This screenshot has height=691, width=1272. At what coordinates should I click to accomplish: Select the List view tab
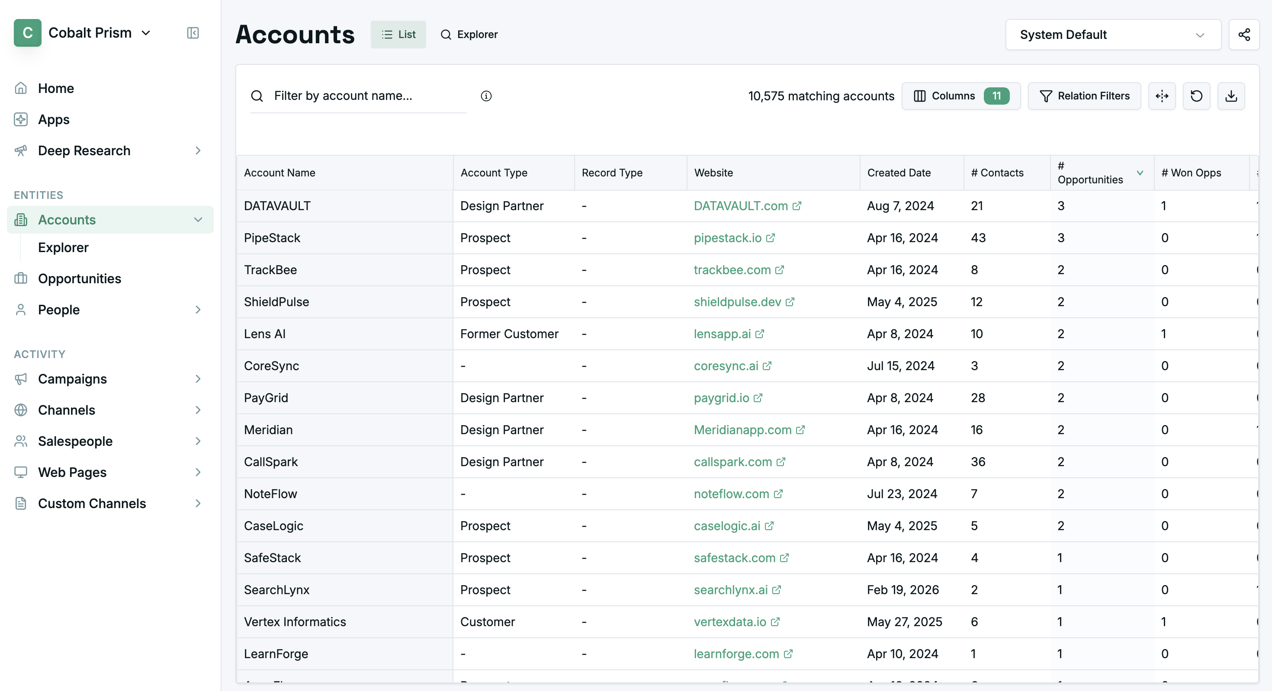pos(398,35)
